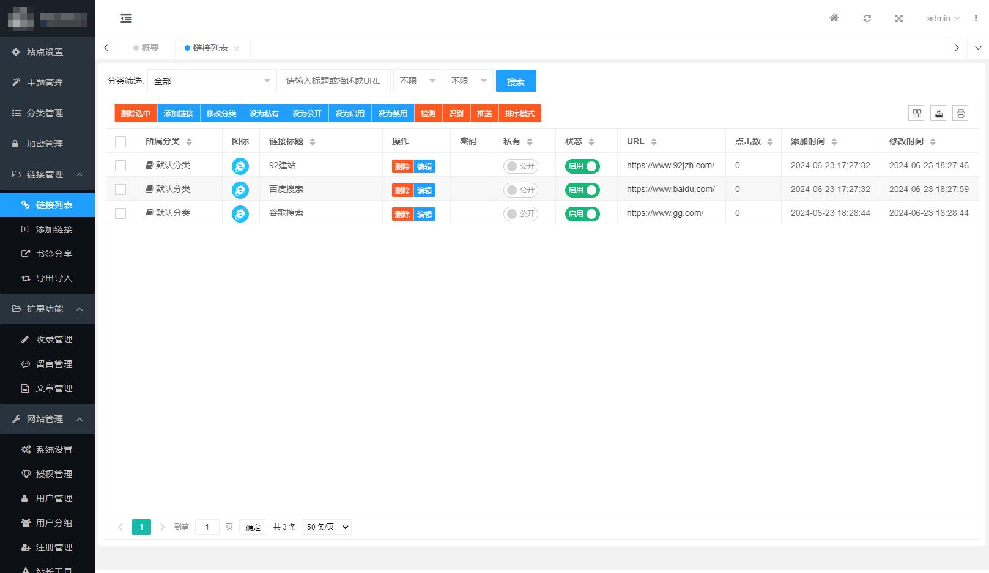
Task: Select all rows with header checkbox
Action: [x=120, y=142]
